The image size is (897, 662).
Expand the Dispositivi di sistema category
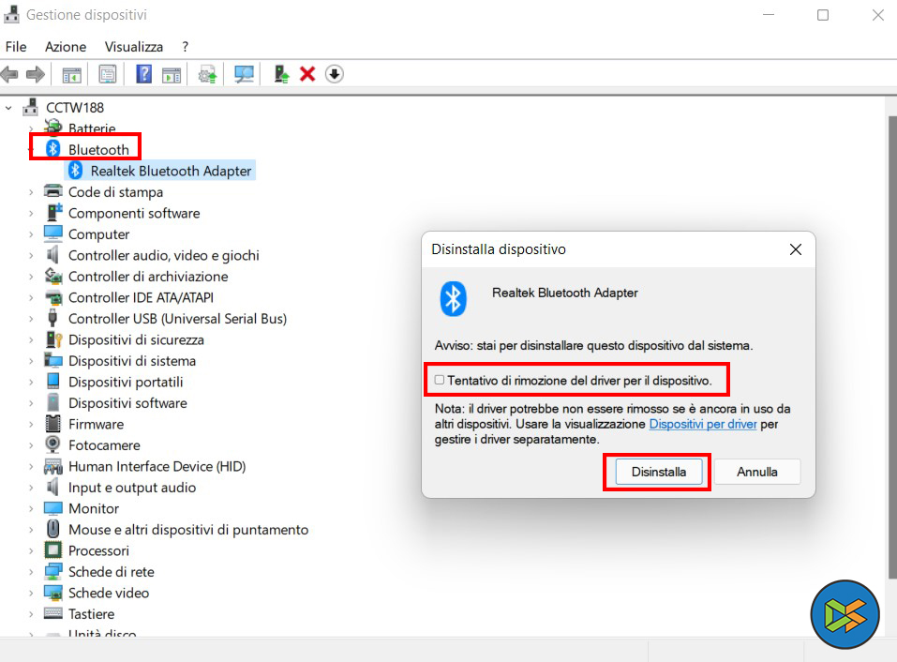point(31,360)
